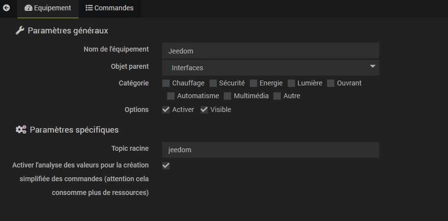This screenshot has height=221, width=448.
Task: Open the Interfaces parent object selector
Action: [x=270, y=68]
